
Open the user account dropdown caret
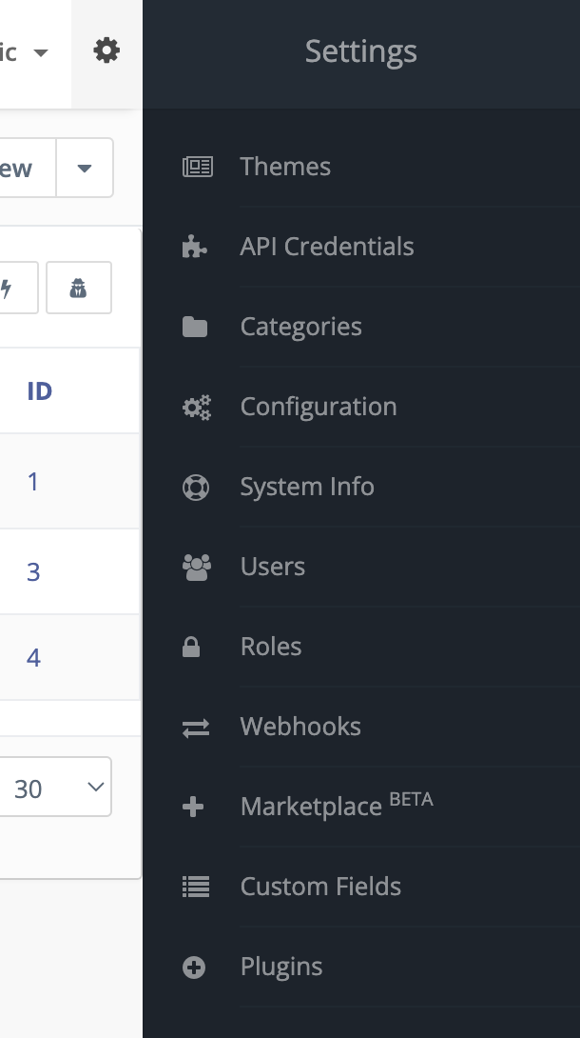(x=40, y=52)
